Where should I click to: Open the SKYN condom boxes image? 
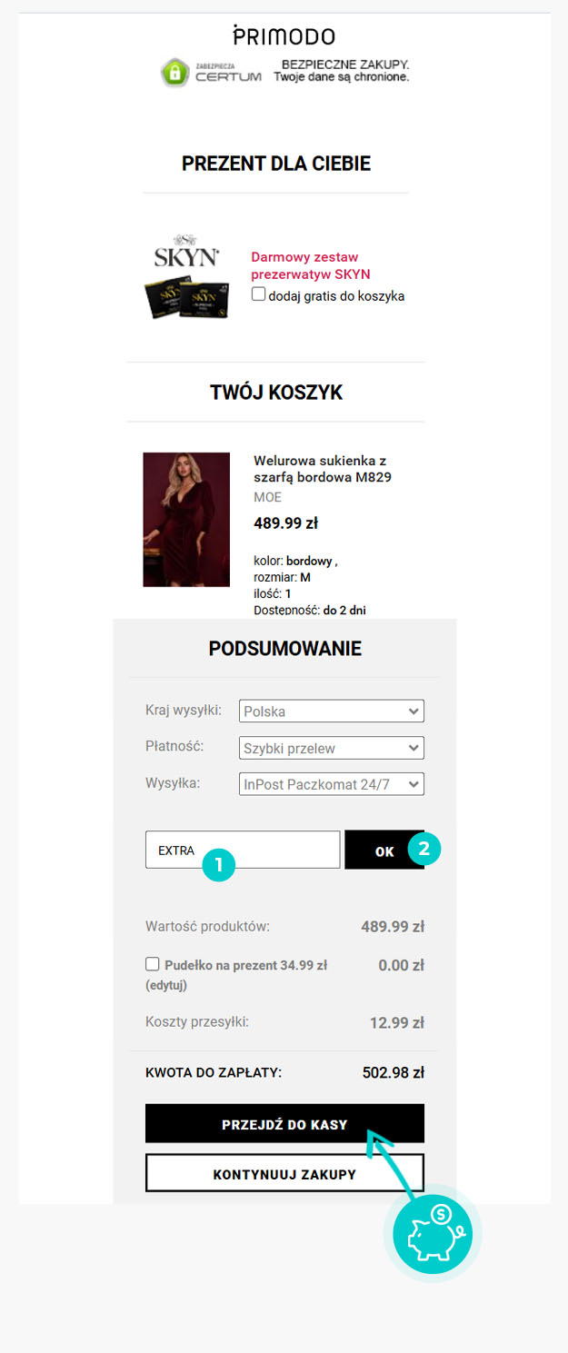186,299
